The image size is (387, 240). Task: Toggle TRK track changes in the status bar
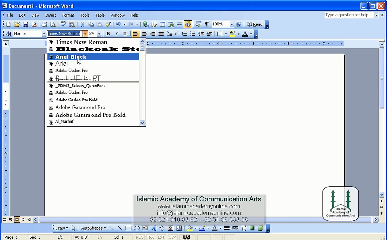(x=150, y=237)
